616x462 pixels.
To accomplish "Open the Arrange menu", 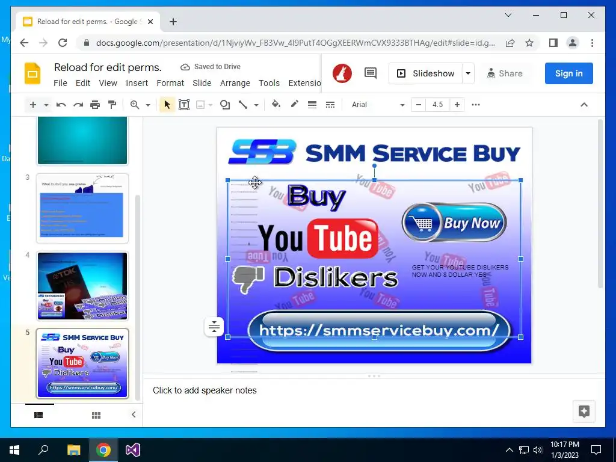I will tap(235, 83).
